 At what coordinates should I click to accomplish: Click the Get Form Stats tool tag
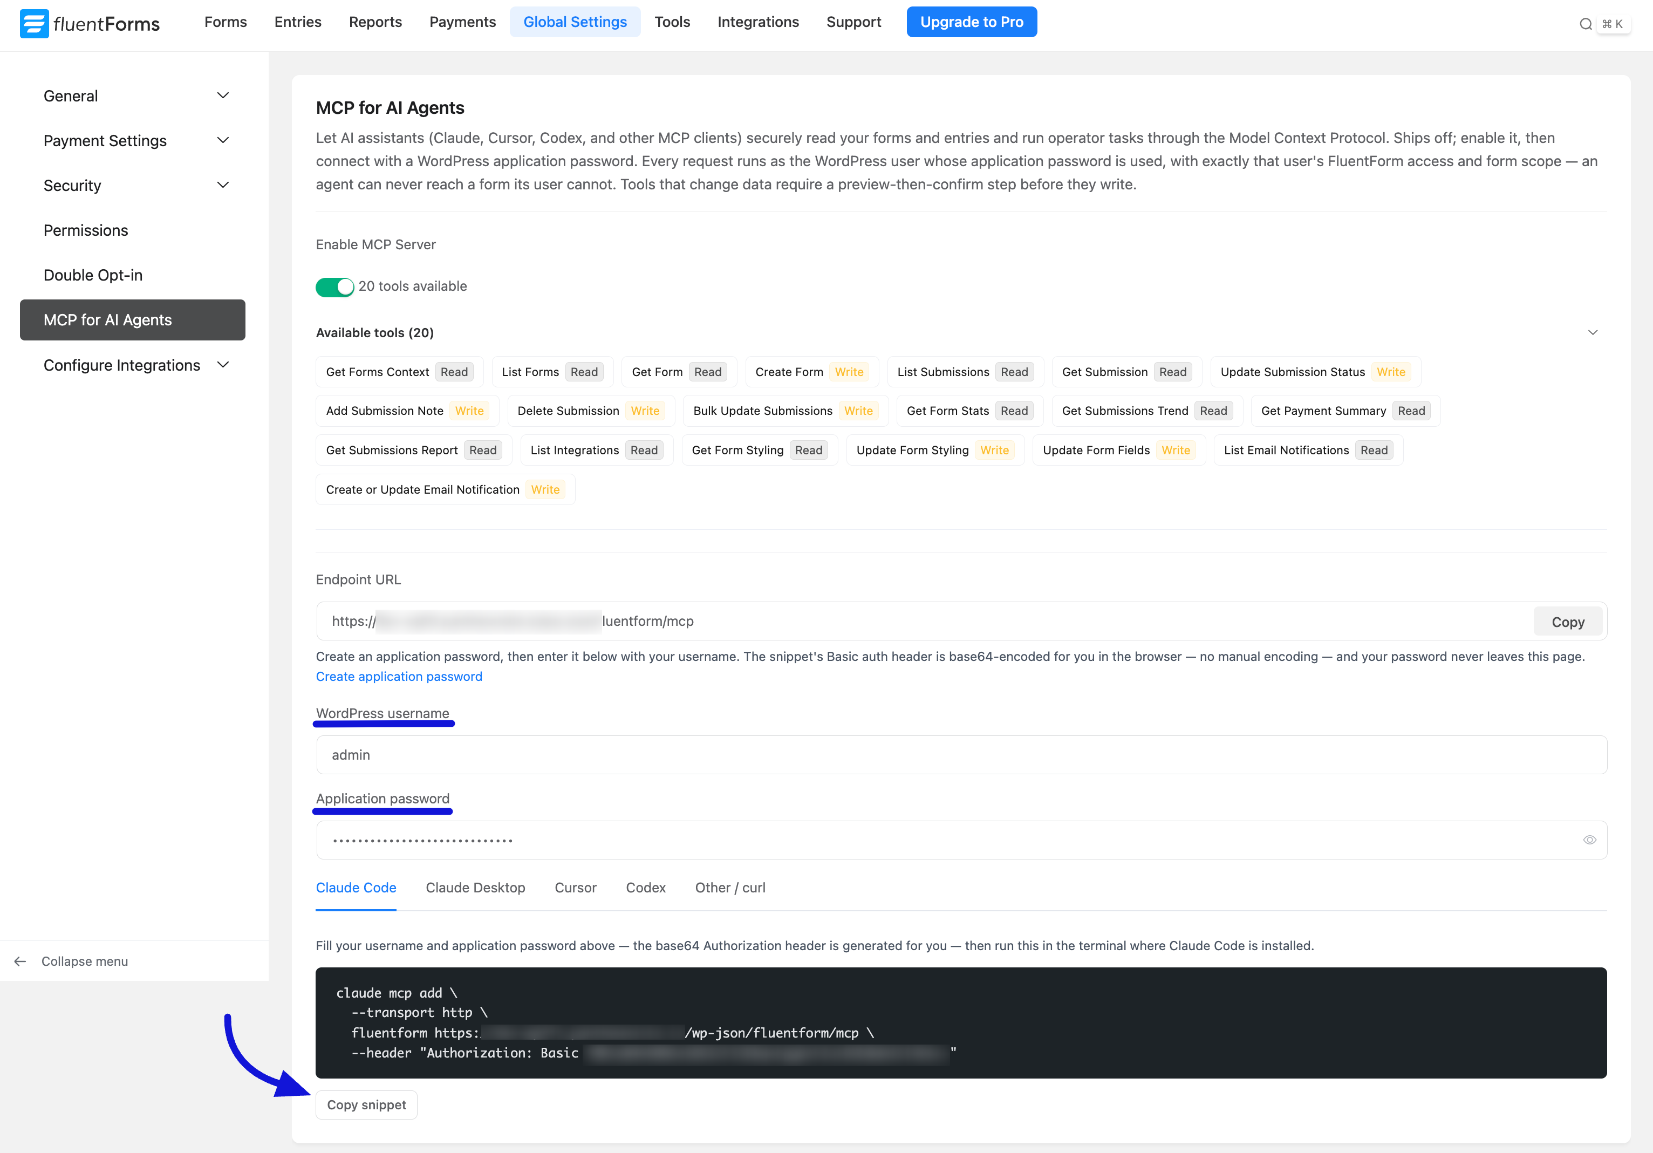[x=969, y=411]
